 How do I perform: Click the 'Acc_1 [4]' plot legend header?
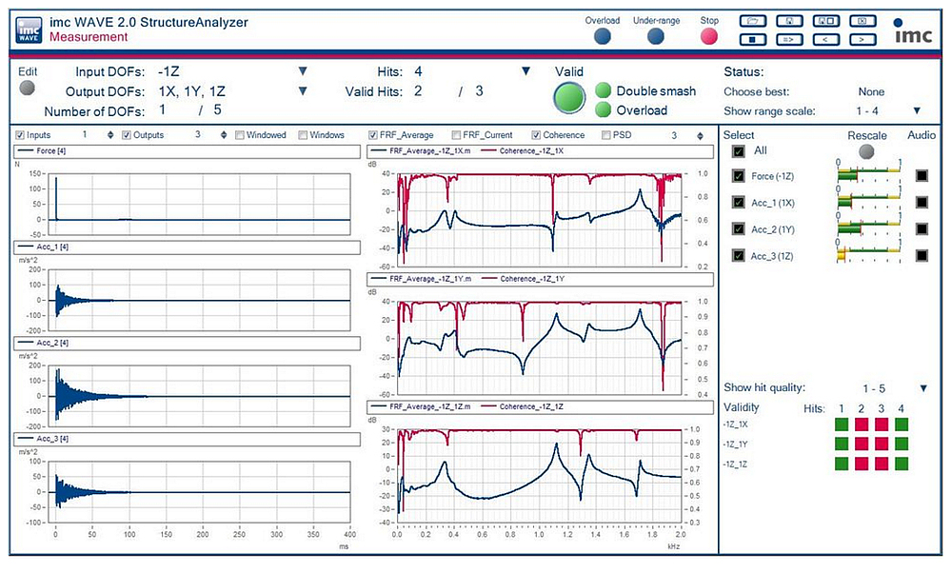click(187, 247)
